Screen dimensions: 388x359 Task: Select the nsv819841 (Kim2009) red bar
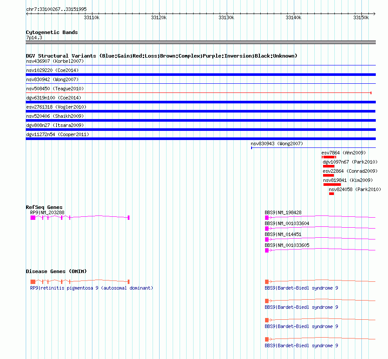(x=332, y=185)
